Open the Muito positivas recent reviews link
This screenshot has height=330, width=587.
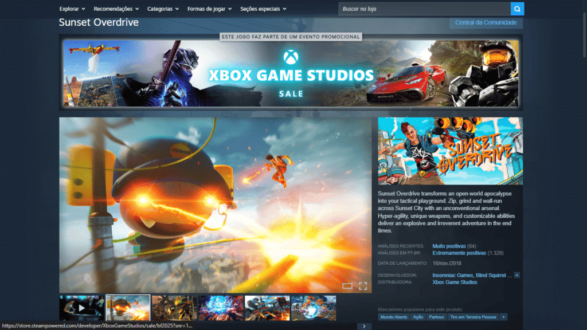click(x=449, y=246)
